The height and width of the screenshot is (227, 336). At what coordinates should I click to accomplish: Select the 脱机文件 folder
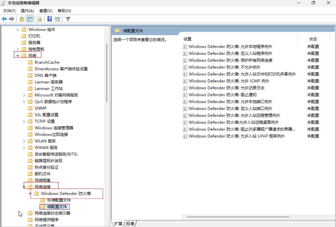(x=42, y=174)
